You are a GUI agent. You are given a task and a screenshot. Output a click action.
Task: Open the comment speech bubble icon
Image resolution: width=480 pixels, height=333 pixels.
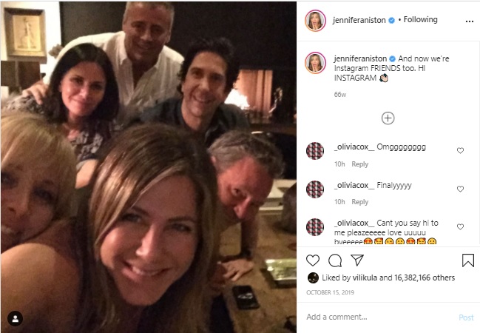[x=335, y=260]
